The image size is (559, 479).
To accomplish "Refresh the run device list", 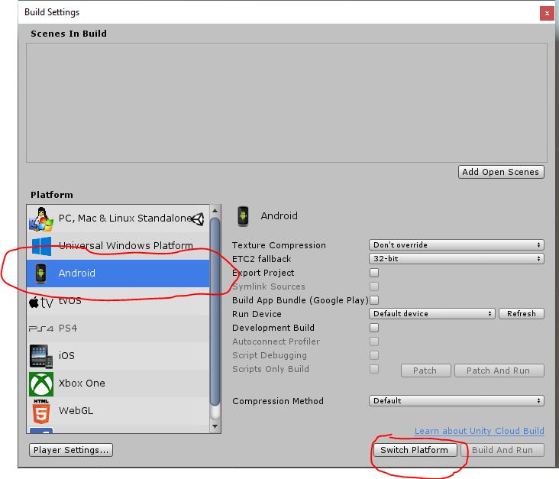I will (x=522, y=314).
